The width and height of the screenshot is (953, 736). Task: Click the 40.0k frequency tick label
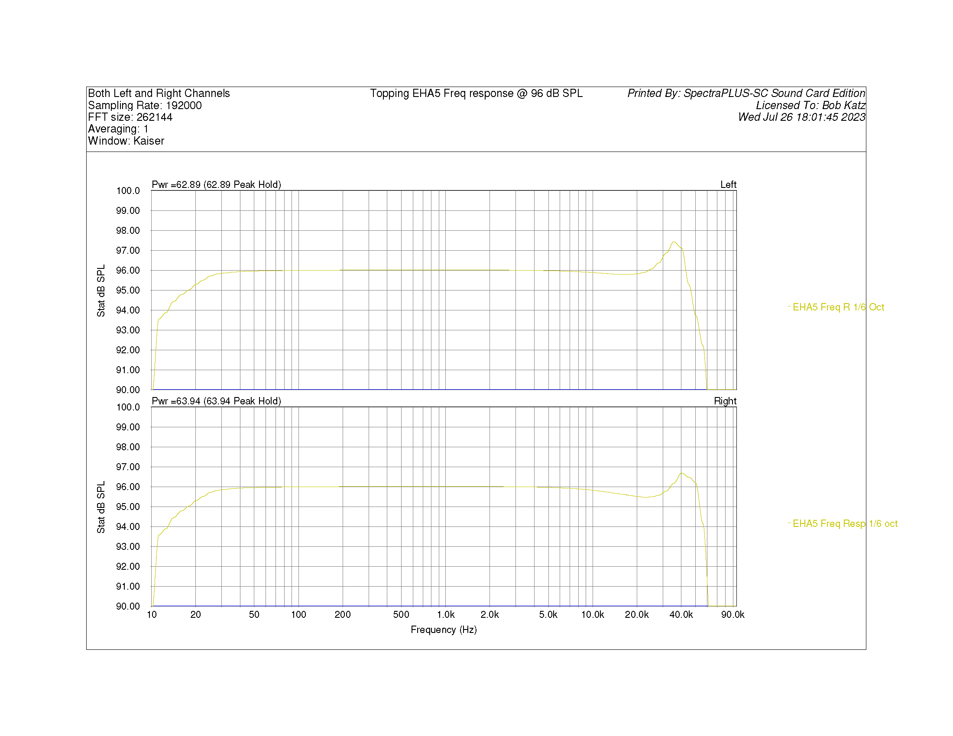[681, 614]
